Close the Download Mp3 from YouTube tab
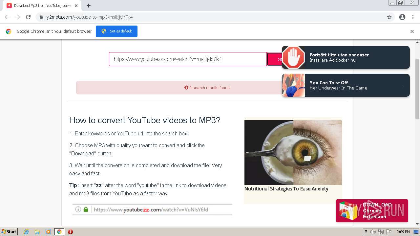The width and height of the screenshot is (420, 236). coord(76,6)
